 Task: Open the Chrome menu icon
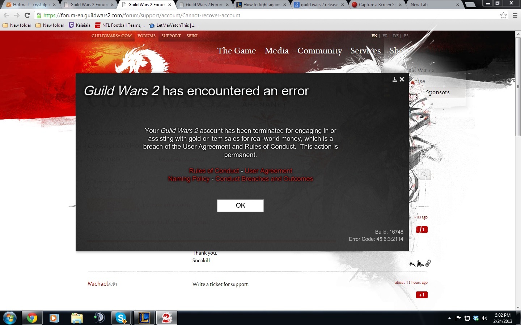click(515, 16)
